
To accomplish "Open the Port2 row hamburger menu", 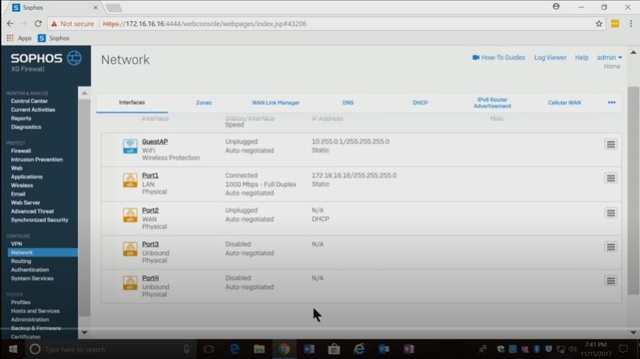I will point(611,213).
